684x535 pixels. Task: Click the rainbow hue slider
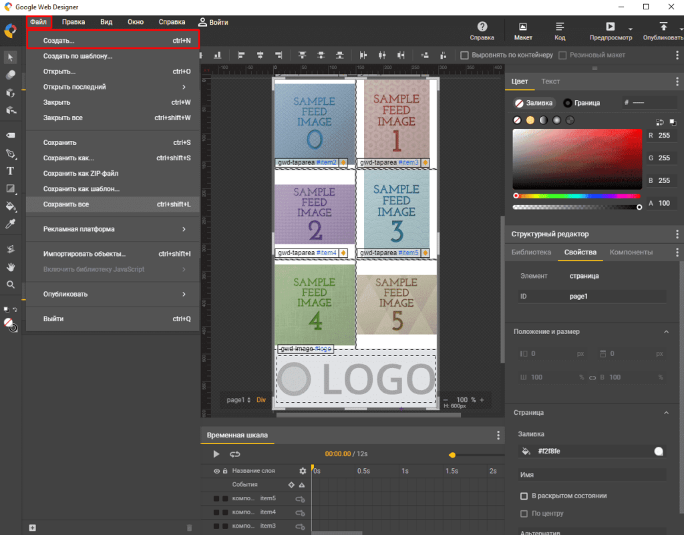click(578, 196)
